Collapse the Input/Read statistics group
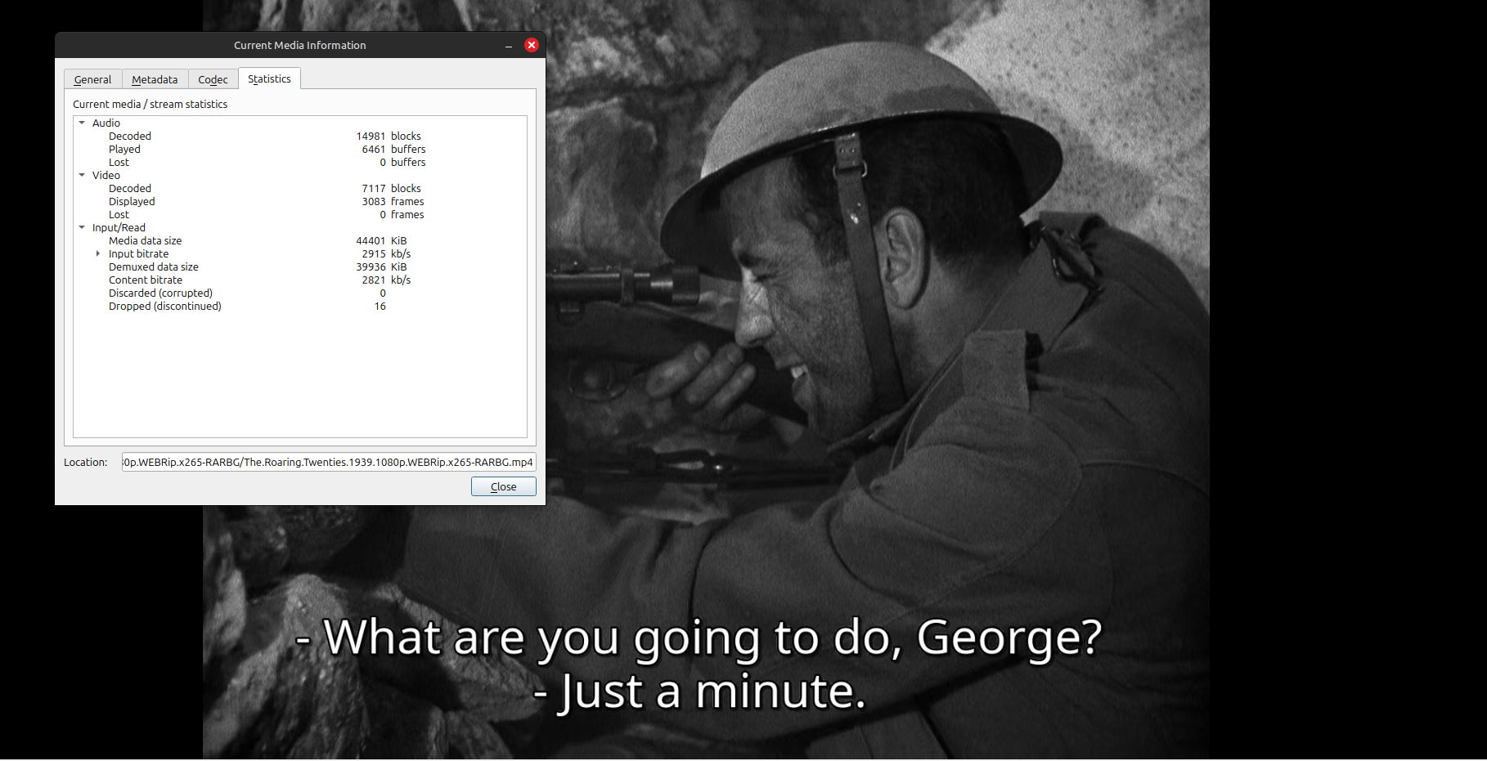Screen dimensions: 1487x761 click(x=82, y=227)
